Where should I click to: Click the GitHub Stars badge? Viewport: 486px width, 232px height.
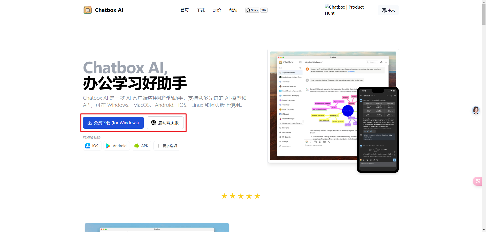tap(252, 10)
